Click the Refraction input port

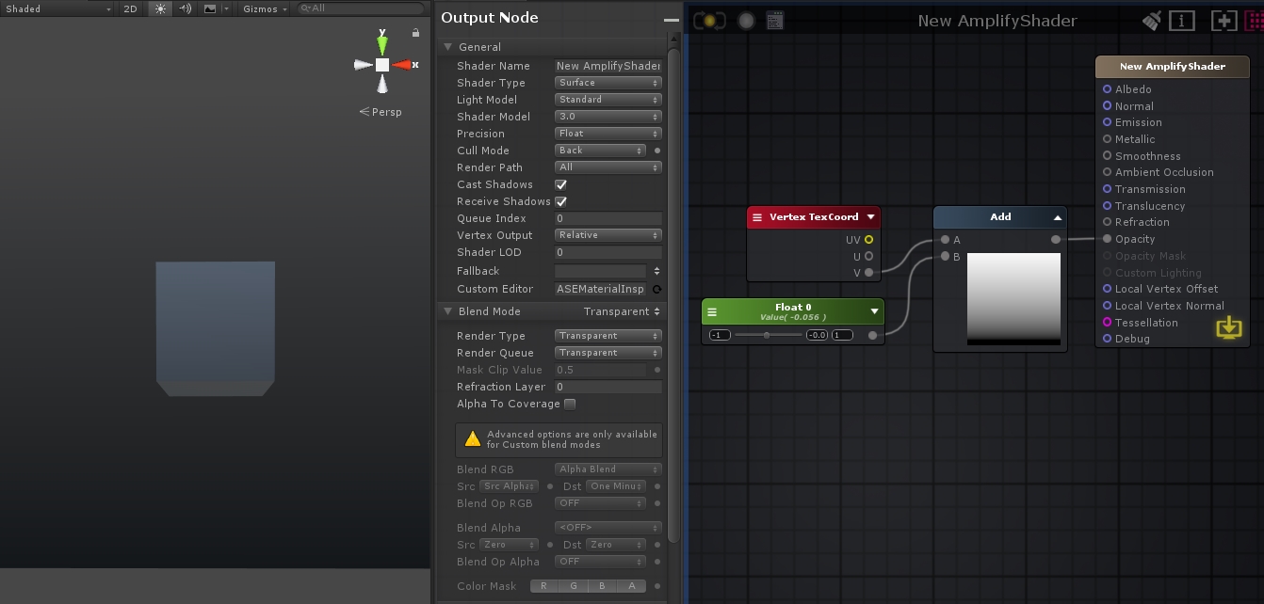[x=1108, y=222]
